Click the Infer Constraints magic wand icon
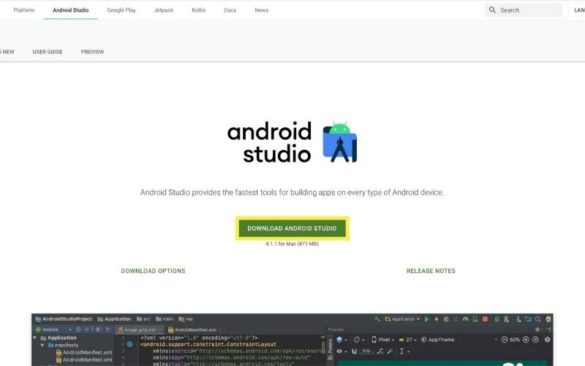The height and width of the screenshot is (366, 585). [x=390, y=351]
